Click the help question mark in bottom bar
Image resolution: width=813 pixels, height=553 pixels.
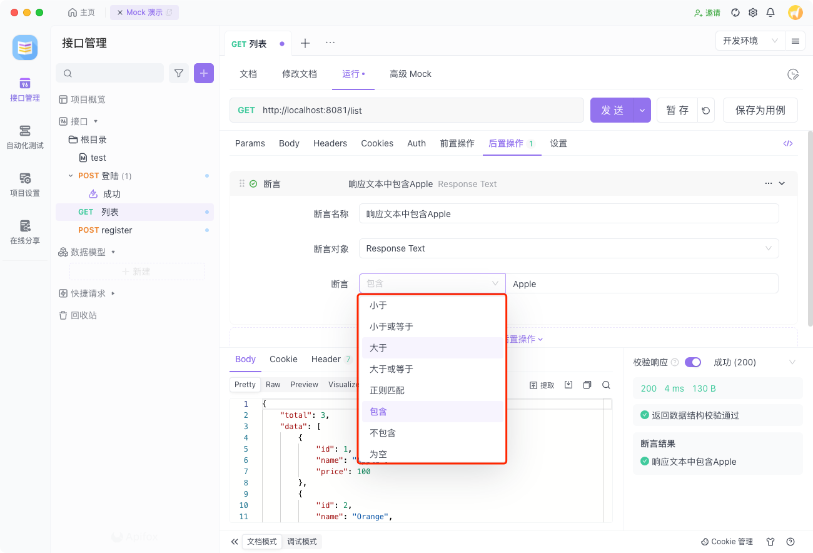790,542
